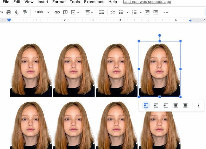The image size is (206, 149).
Task: Click the Print icon
Action: tap(9, 12)
